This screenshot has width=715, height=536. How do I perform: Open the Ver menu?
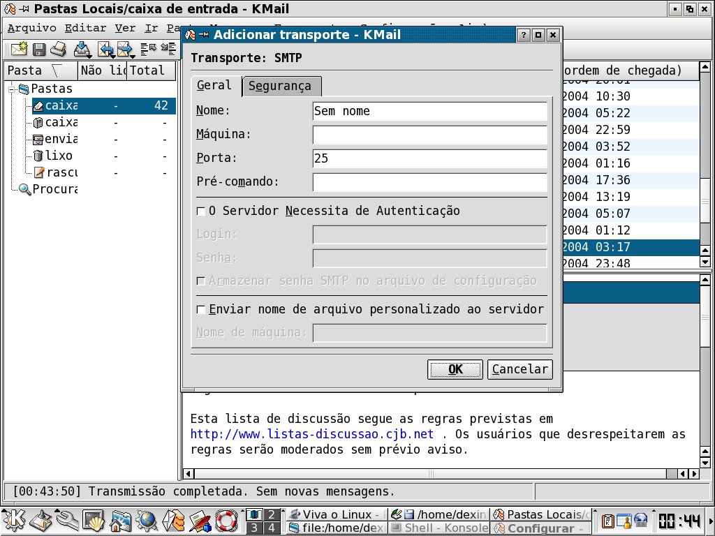pyautogui.click(x=125, y=28)
